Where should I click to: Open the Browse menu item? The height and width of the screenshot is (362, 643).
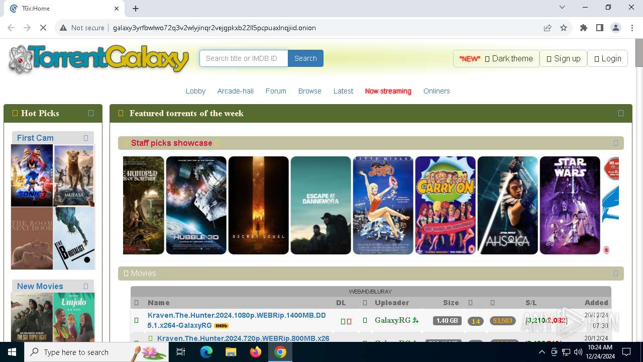click(310, 91)
